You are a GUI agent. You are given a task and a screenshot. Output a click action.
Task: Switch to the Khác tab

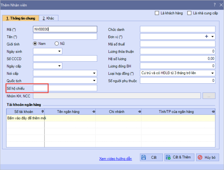pyautogui.click(x=48, y=18)
